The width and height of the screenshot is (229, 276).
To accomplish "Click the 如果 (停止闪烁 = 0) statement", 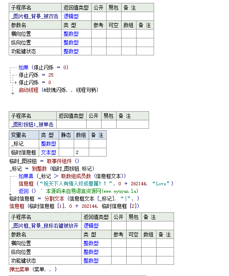I will pos(43,67).
